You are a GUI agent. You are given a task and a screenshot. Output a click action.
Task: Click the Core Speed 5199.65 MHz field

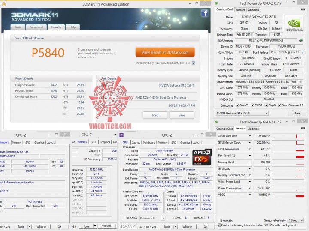(x=151, y=196)
